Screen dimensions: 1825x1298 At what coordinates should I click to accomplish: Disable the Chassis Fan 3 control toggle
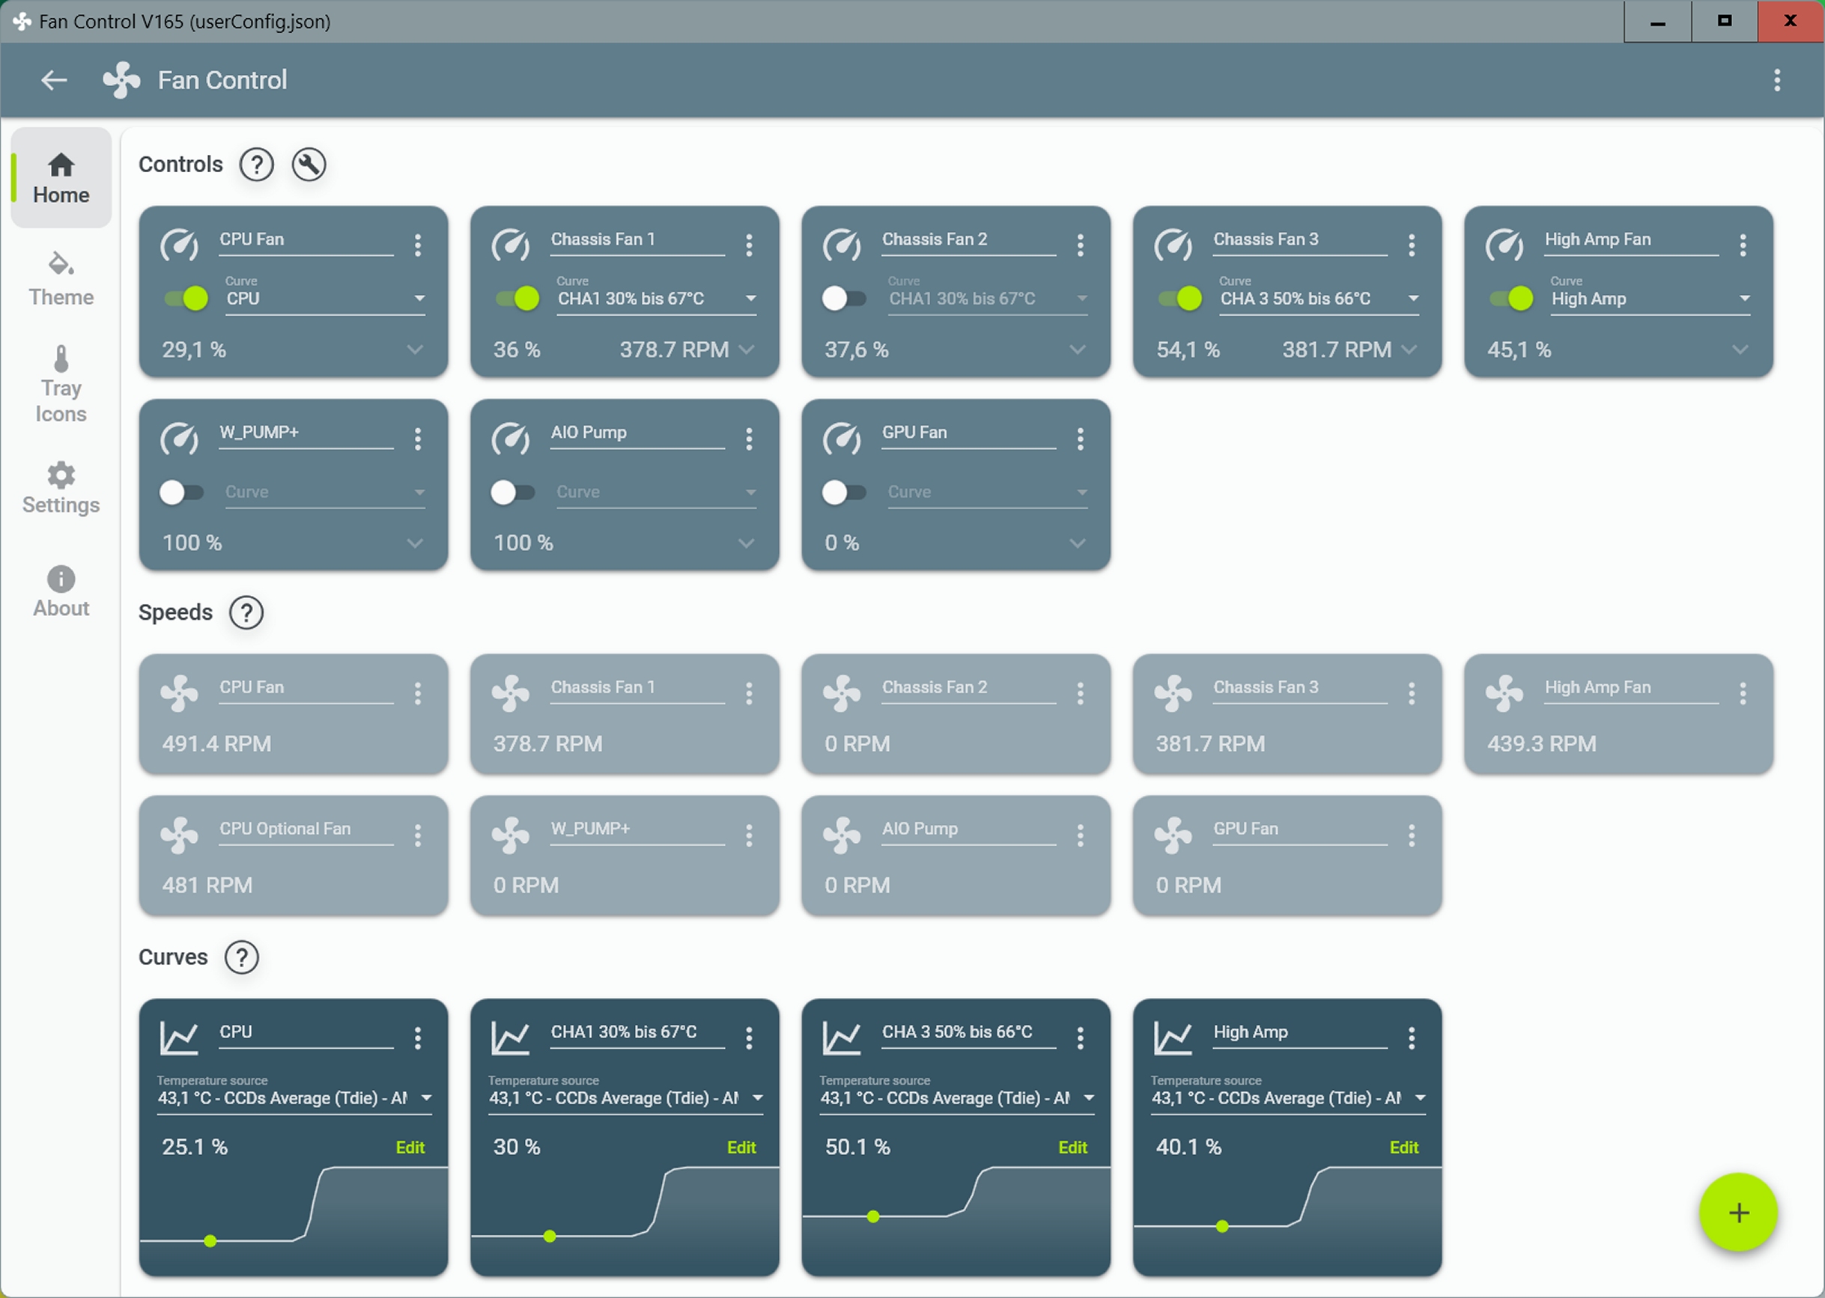tap(1180, 299)
